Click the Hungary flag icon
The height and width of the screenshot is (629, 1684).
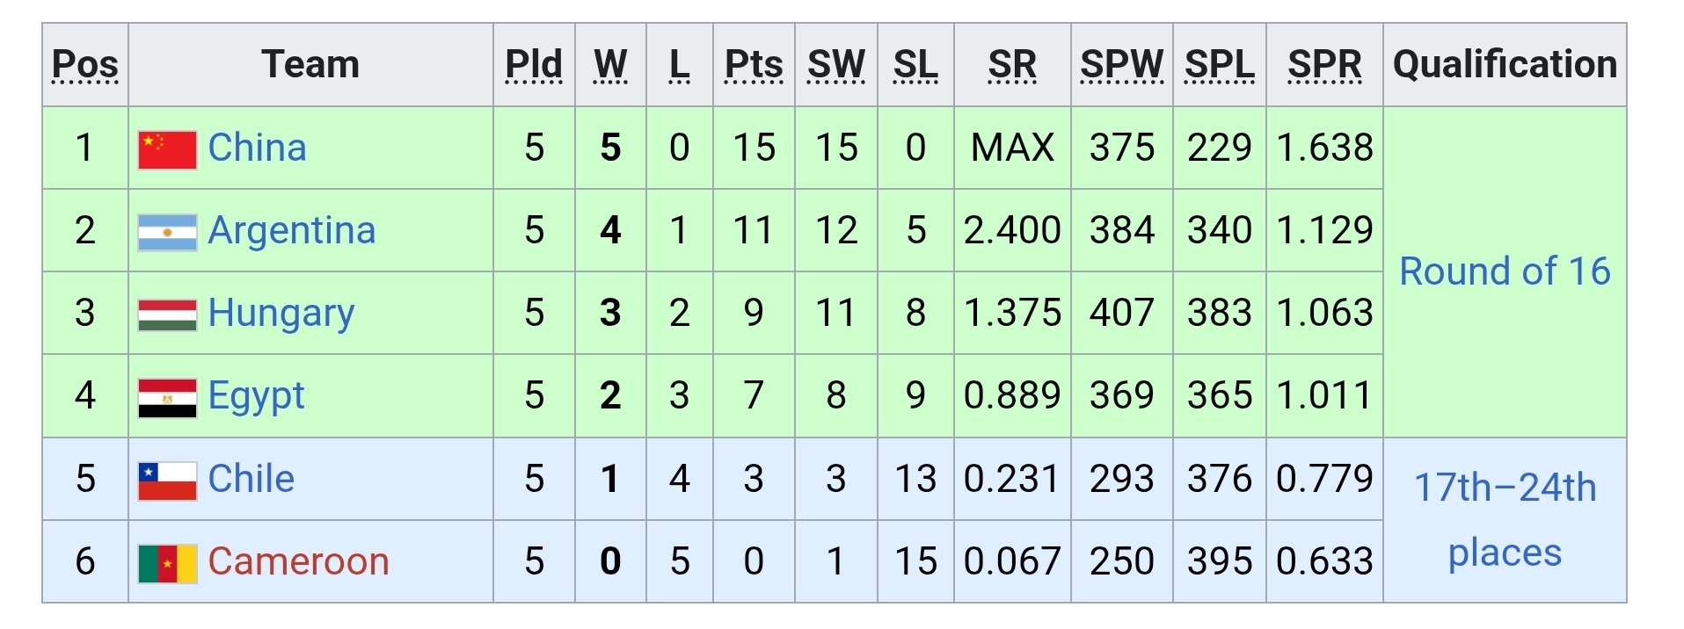point(167,314)
